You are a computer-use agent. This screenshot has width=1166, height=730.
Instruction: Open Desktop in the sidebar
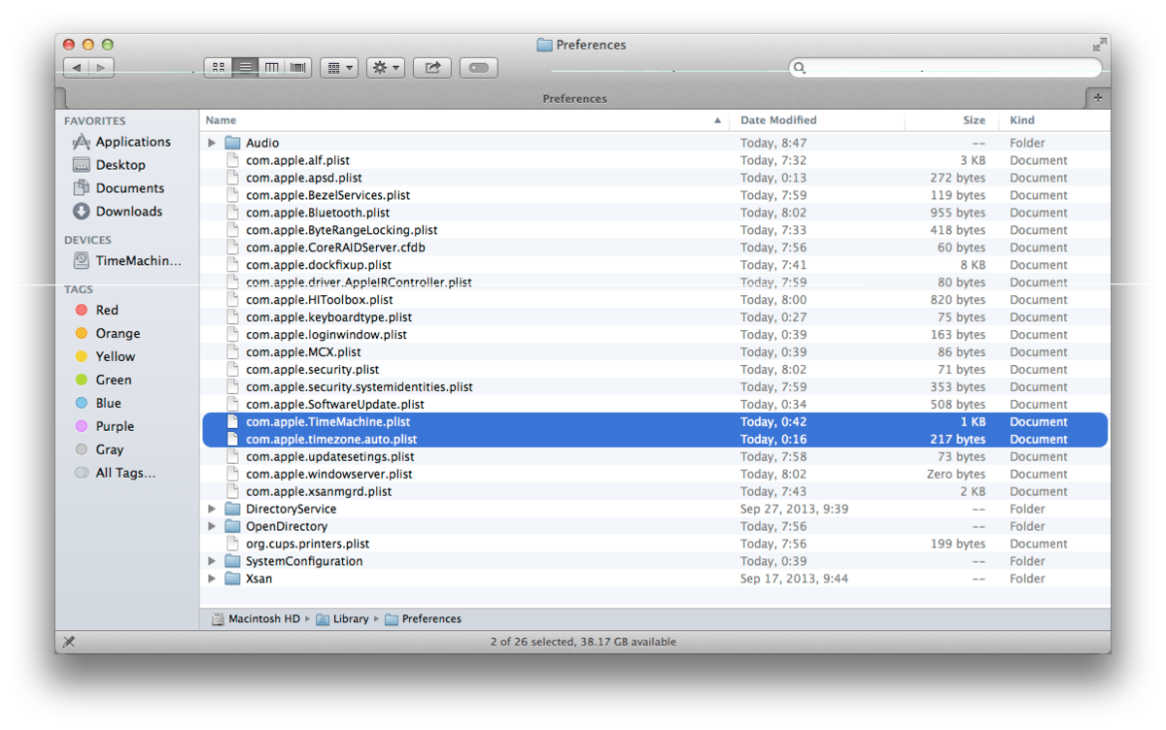coord(109,165)
